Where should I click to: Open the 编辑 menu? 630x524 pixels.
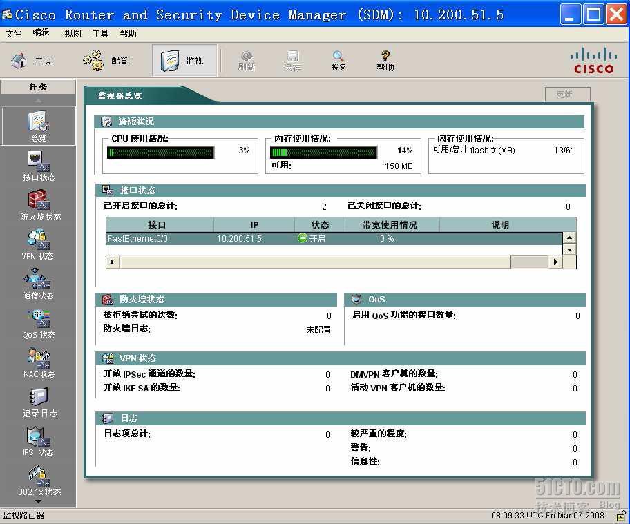pos(41,33)
